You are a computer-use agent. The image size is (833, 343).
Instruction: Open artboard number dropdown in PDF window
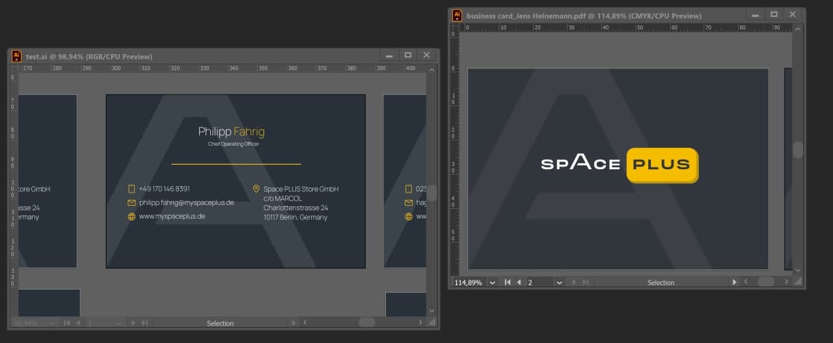559,282
